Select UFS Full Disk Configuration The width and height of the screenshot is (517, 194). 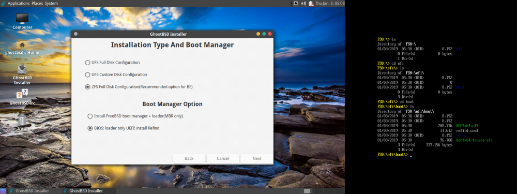(112, 63)
